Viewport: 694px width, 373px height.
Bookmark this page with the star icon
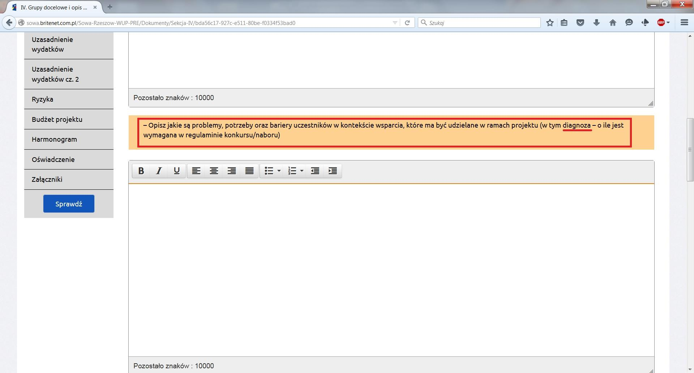[550, 23]
